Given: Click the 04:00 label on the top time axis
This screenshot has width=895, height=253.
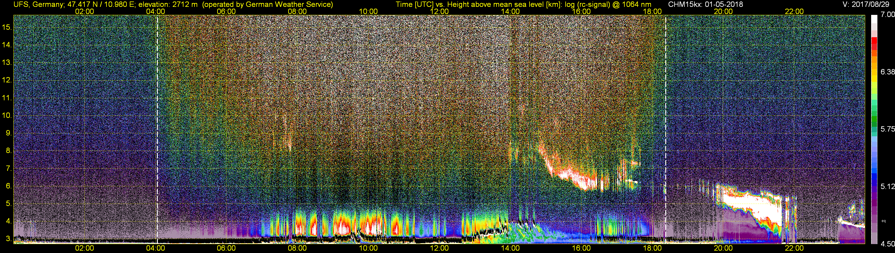Looking at the screenshot, I should click(x=155, y=11).
